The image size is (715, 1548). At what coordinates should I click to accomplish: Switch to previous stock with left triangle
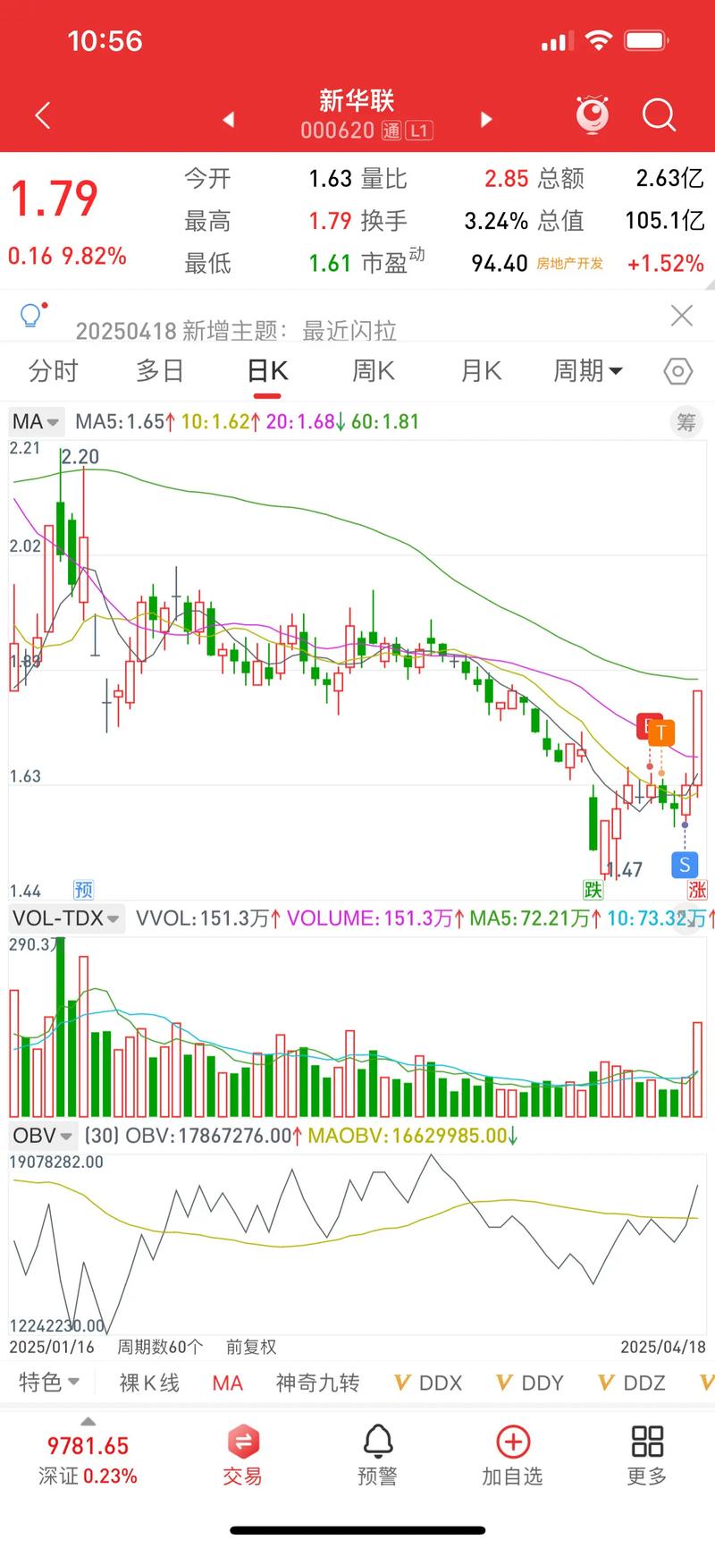[229, 119]
